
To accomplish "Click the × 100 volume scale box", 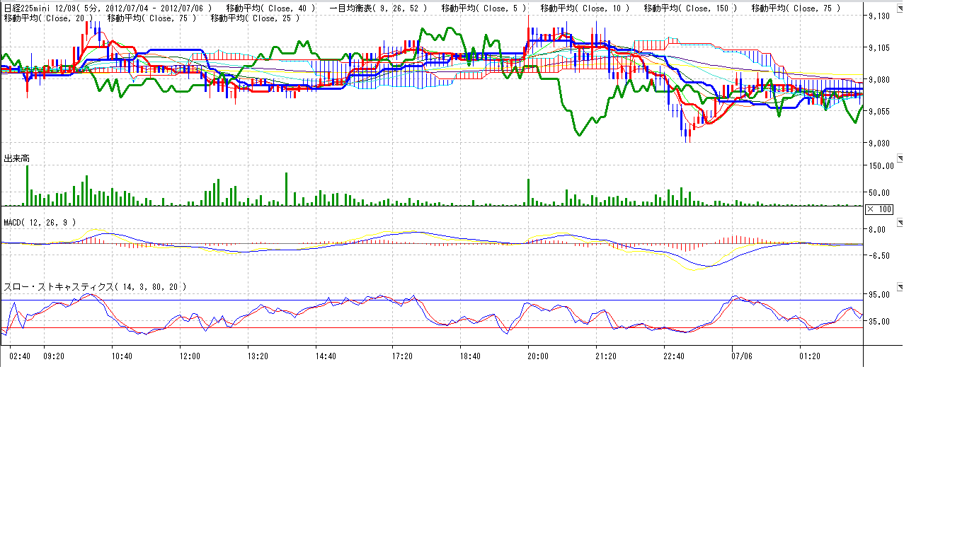I will (x=880, y=209).
